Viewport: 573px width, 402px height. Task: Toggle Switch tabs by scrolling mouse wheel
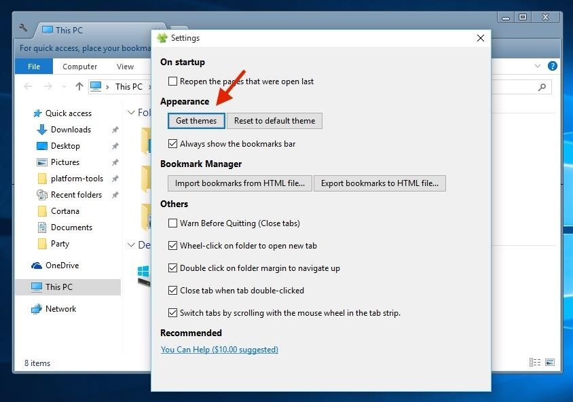click(x=172, y=313)
